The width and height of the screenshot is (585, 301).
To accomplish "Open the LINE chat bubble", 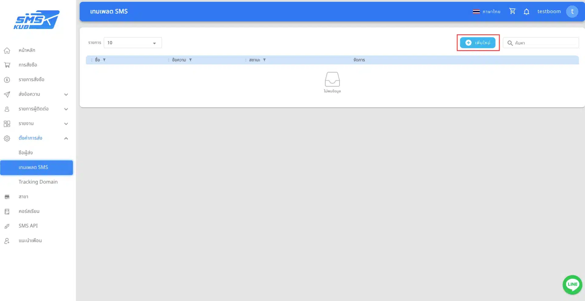I will pos(572,285).
